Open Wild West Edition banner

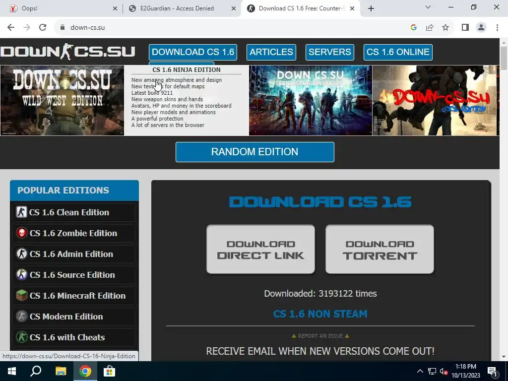click(x=62, y=100)
